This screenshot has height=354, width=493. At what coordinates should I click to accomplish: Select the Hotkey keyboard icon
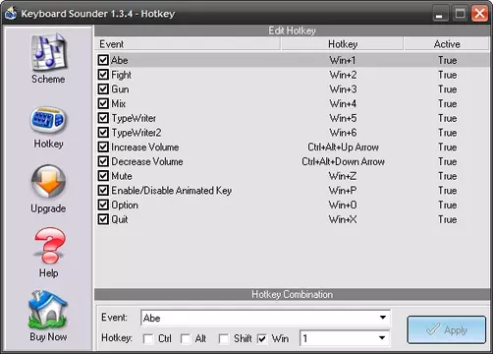coord(48,120)
